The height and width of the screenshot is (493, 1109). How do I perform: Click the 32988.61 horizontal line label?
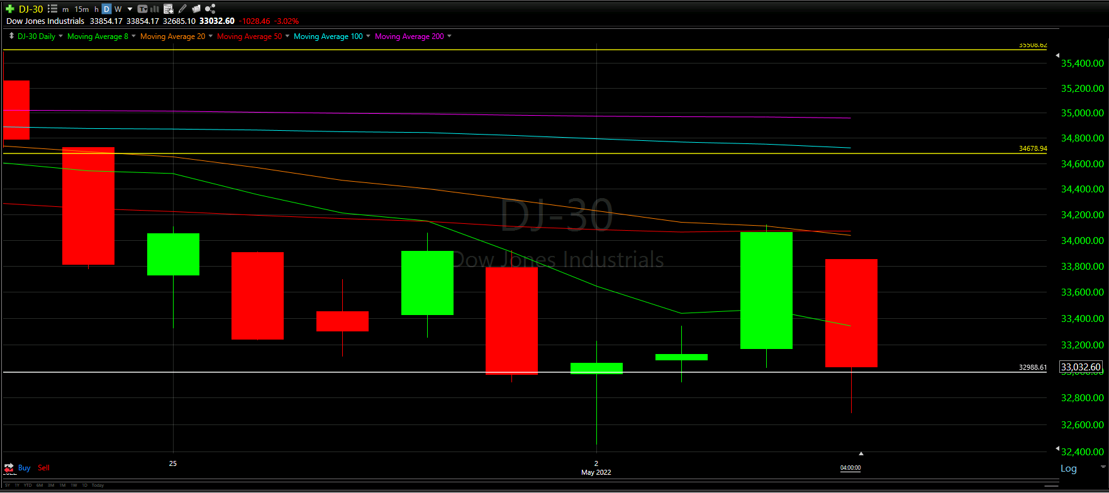point(1033,367)
